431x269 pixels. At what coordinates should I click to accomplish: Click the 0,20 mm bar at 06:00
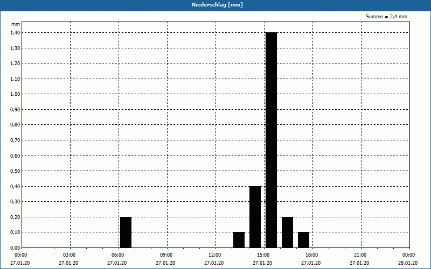[x=126, y=232]
